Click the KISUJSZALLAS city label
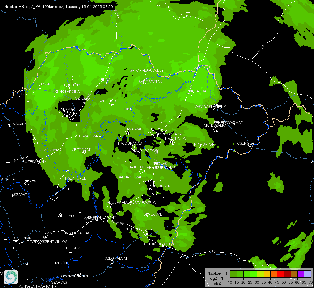This screenshot has width=314, height=288. [78, 233]
